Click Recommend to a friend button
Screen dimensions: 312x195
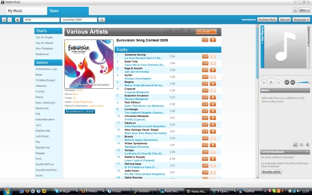[80, 112]
